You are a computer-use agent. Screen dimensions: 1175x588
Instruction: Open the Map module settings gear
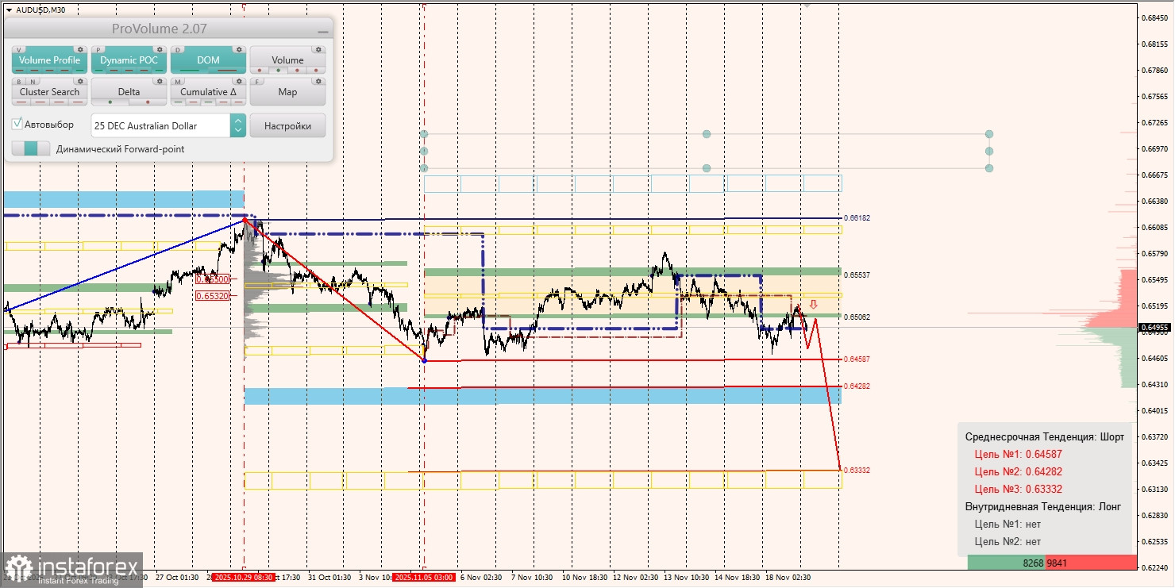pyautogui.click(x=319, y=81)
